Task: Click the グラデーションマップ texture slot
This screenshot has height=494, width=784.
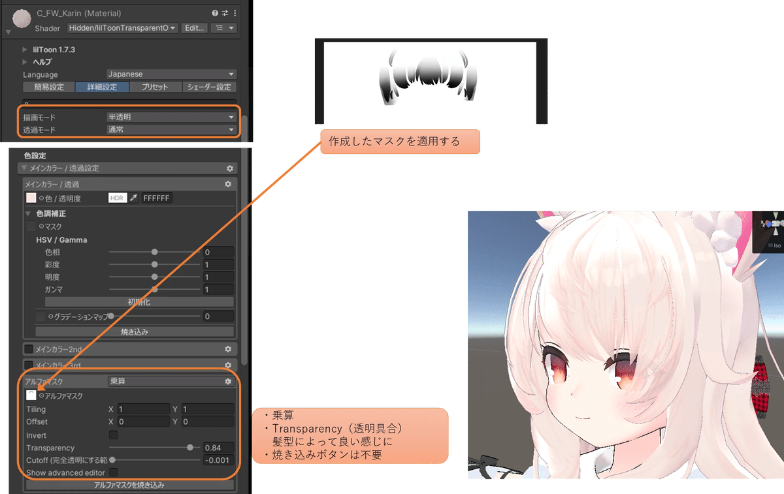Action: [41, 316]
